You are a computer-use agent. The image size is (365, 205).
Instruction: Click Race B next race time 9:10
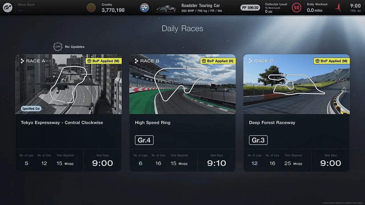(x=217, y=163)
